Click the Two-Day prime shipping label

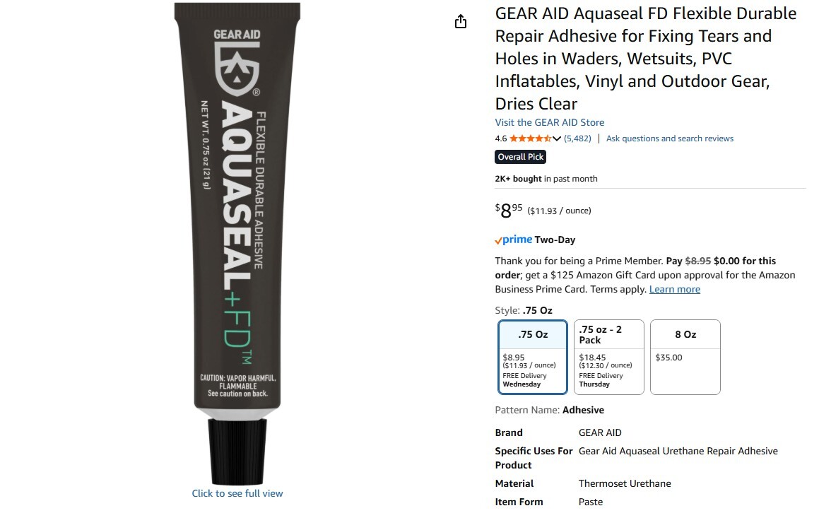point(555,240)
